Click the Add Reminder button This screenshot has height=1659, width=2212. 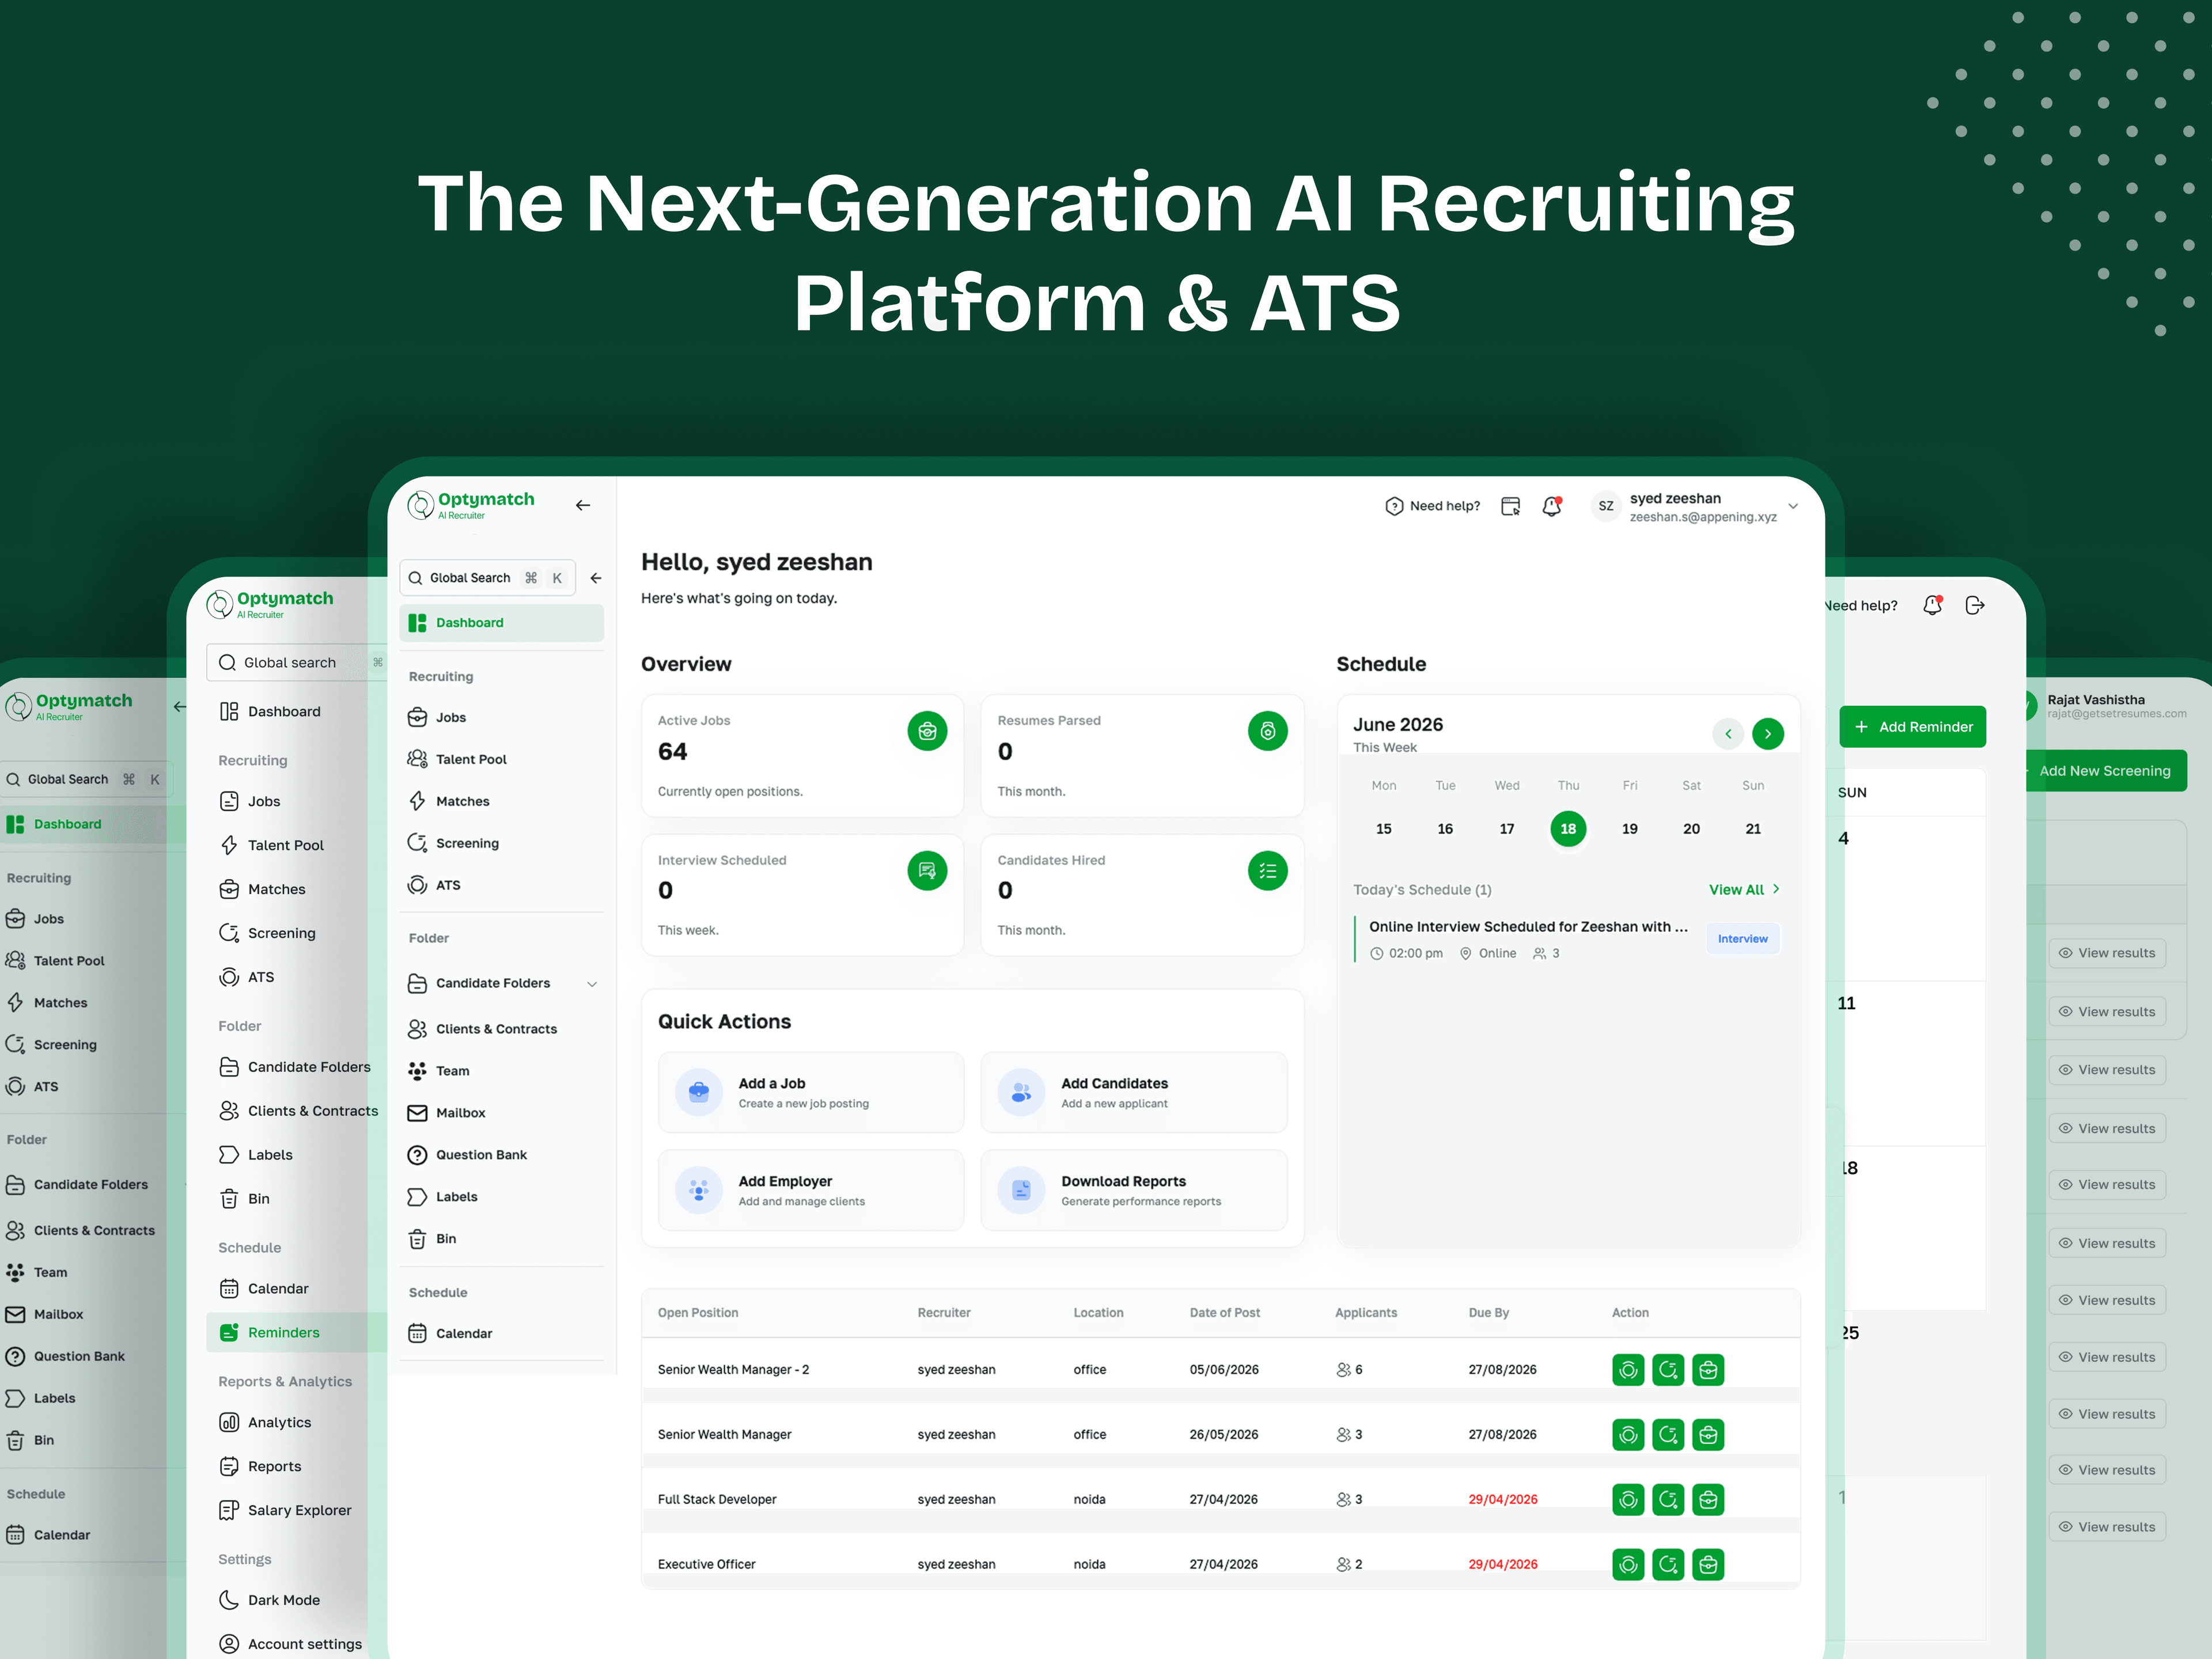tap(1912, 727)
